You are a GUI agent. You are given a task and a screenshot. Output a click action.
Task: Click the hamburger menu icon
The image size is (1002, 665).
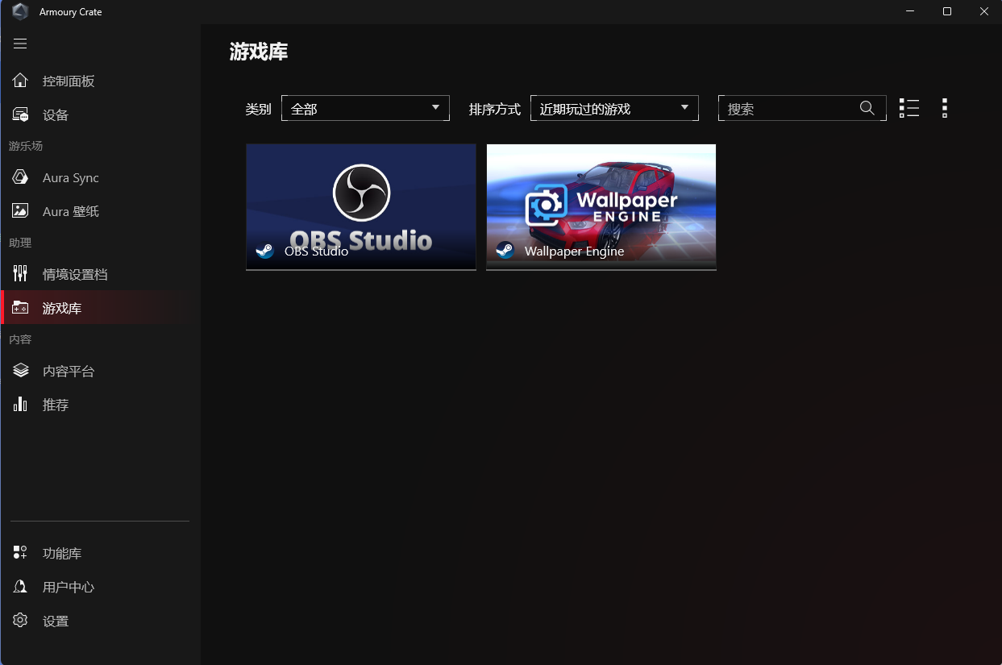tap(20, 44)
